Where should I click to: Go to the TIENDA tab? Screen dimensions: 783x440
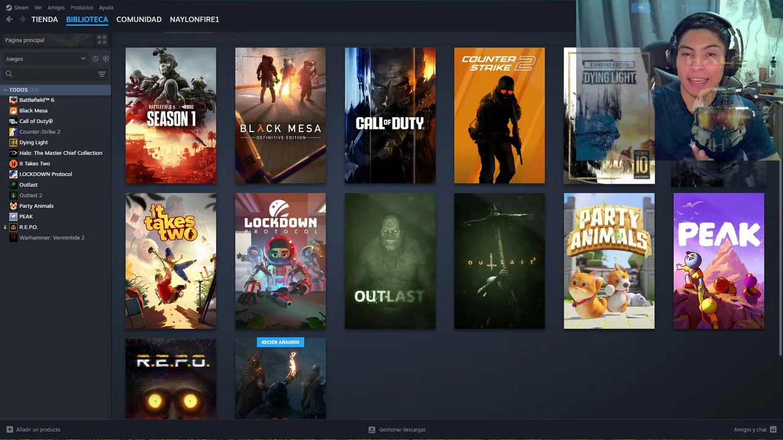[45, 20]
